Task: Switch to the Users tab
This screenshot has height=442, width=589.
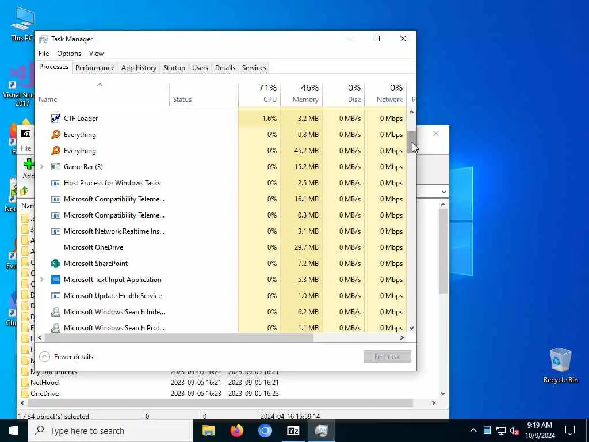Action: point(200,68)
